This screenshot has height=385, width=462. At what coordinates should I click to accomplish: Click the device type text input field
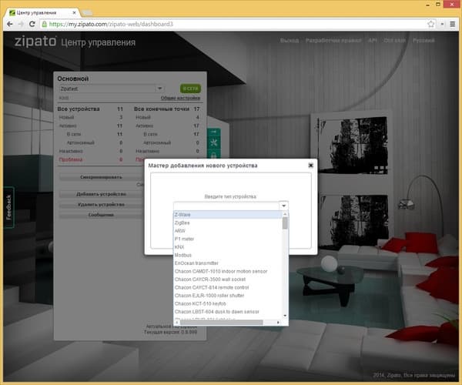click(x=226, y=206)
